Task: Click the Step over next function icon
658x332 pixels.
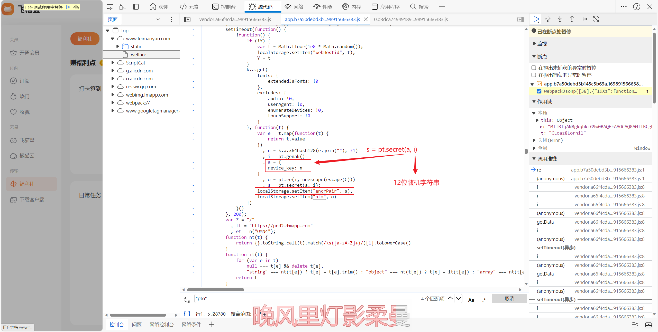Action: (548, 19)
